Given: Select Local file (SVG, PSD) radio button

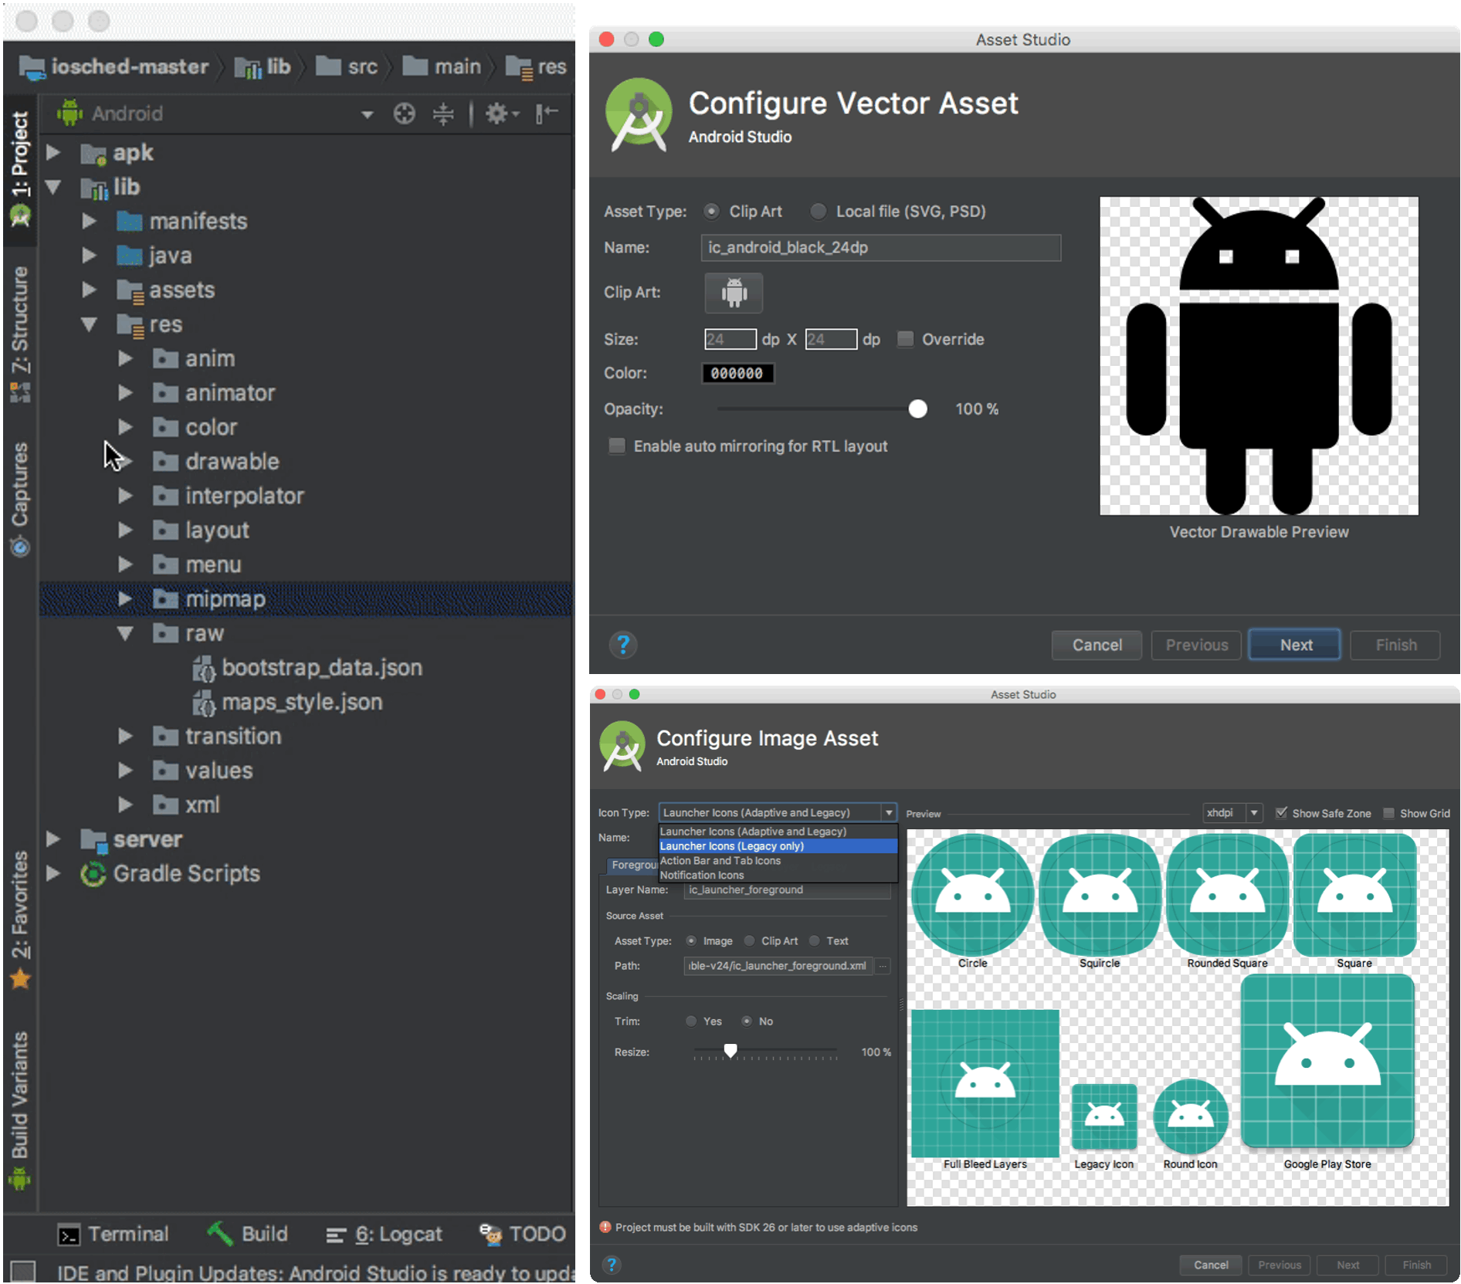Looking at the screenshot, I should [x=818, y=211].
